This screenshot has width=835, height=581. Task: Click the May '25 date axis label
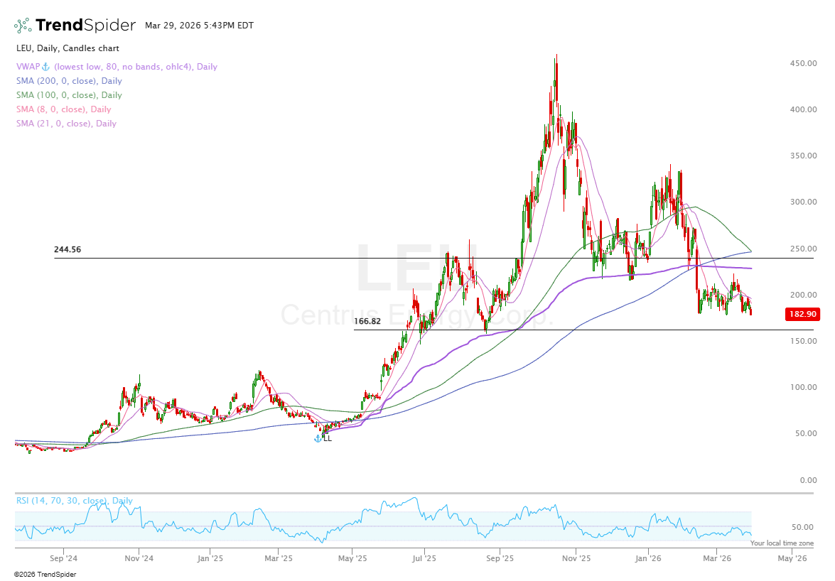pyautogui.click(x=352, y=559)
